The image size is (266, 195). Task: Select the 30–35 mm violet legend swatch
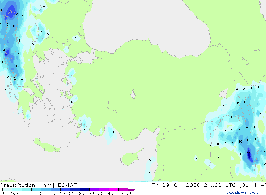point(94,190)
